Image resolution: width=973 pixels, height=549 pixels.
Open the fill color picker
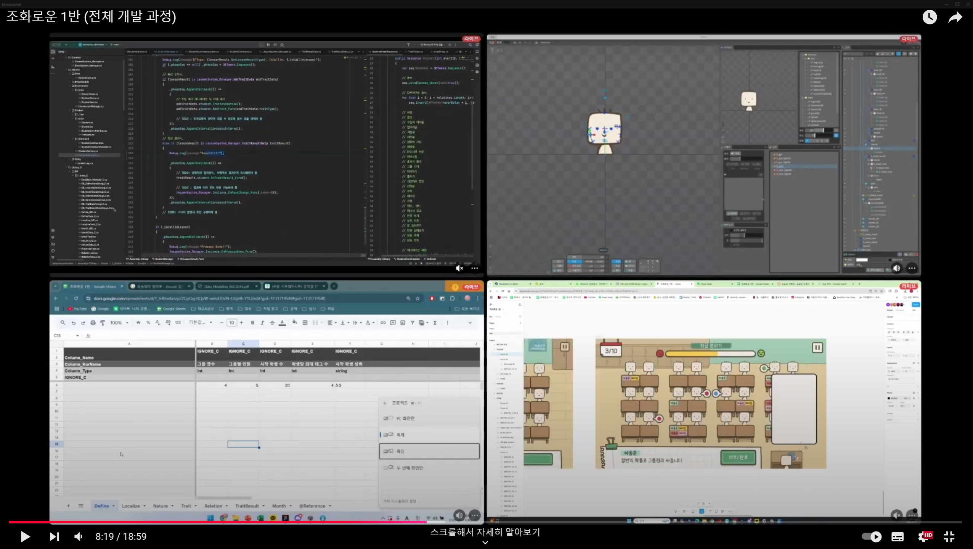[x=295, y=323]
